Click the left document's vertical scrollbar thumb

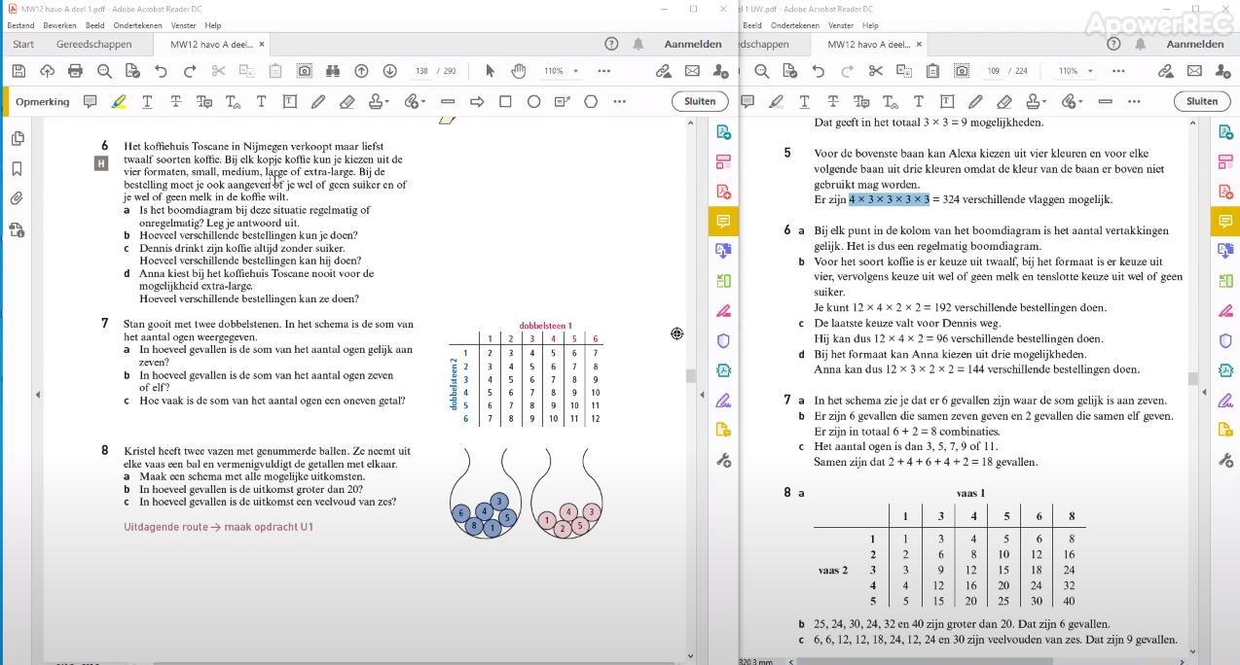click(690, 375)
